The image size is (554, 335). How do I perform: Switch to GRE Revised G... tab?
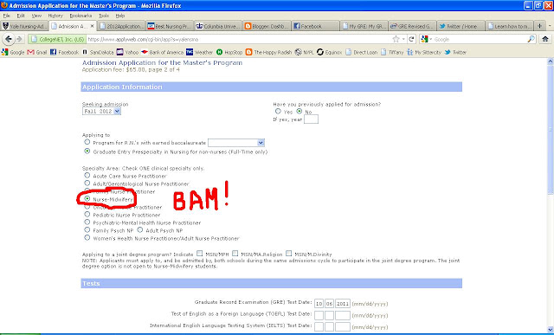point(412,26)
